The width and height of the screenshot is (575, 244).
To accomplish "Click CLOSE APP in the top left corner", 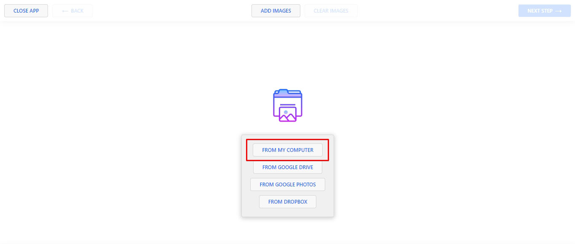I will pyautogui.click(x=26, y=11).
